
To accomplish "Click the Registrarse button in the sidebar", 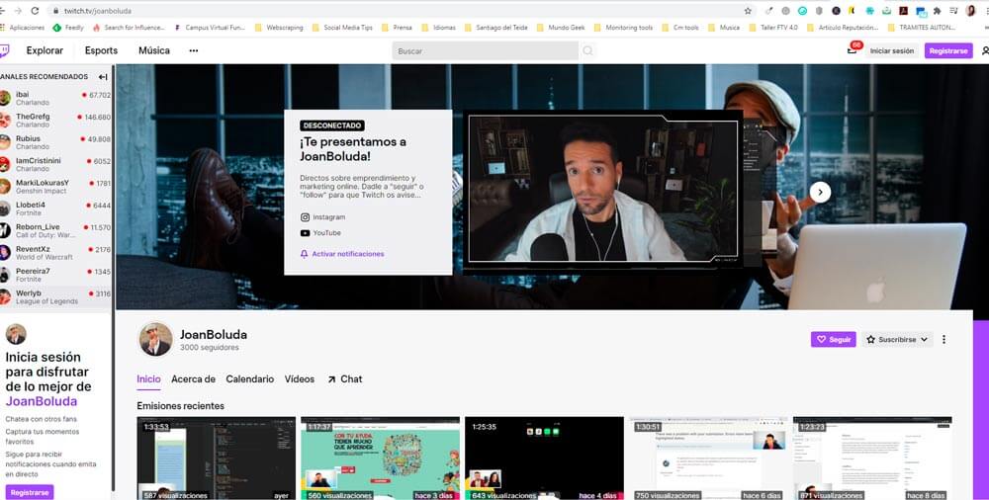I will coord(30,492).
